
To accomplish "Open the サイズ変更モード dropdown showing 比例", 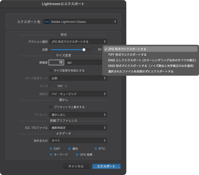I will point(78,78).
